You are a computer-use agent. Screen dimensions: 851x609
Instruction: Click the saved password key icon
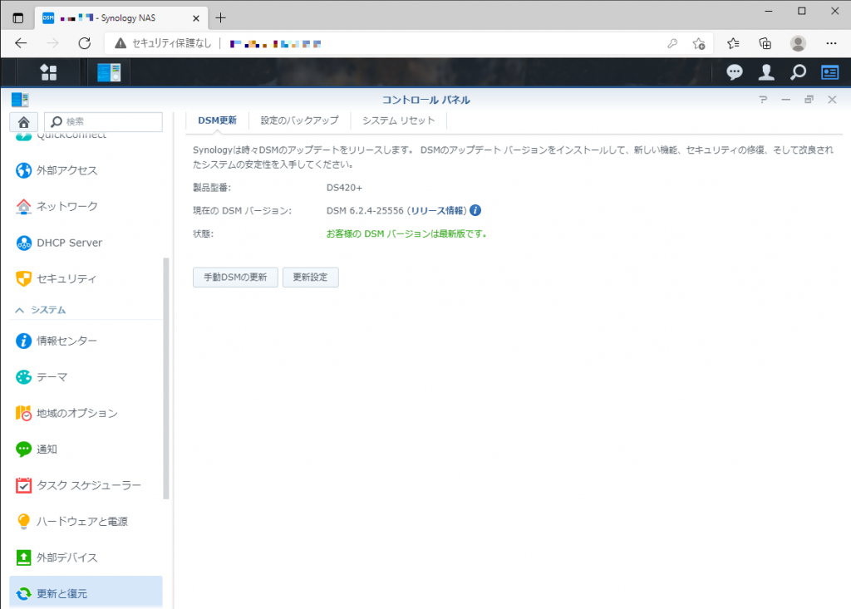pos(672,43)
